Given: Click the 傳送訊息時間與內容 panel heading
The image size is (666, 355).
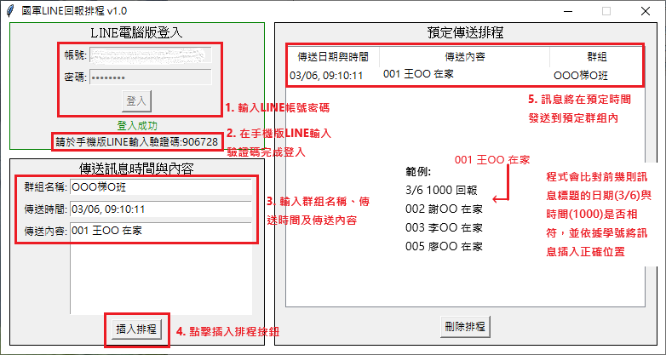Looking at the screenshot, I should tap(137, 169).
